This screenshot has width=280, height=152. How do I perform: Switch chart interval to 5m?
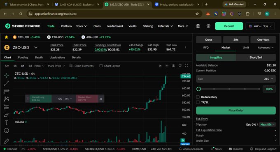pos(7,66)
